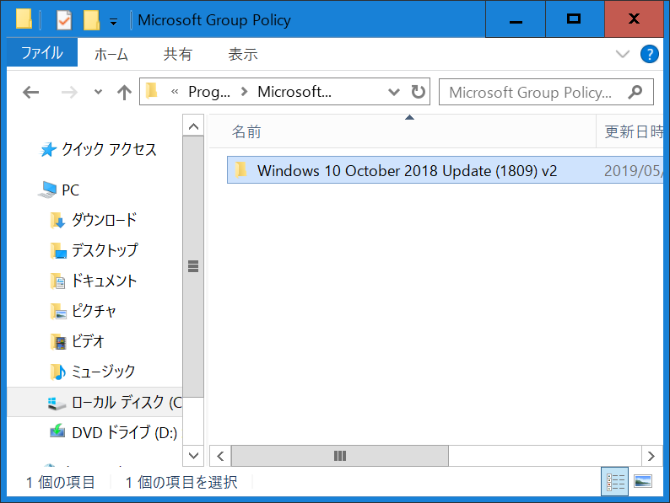Click the Quick Access star icon

tap(48, 149)
